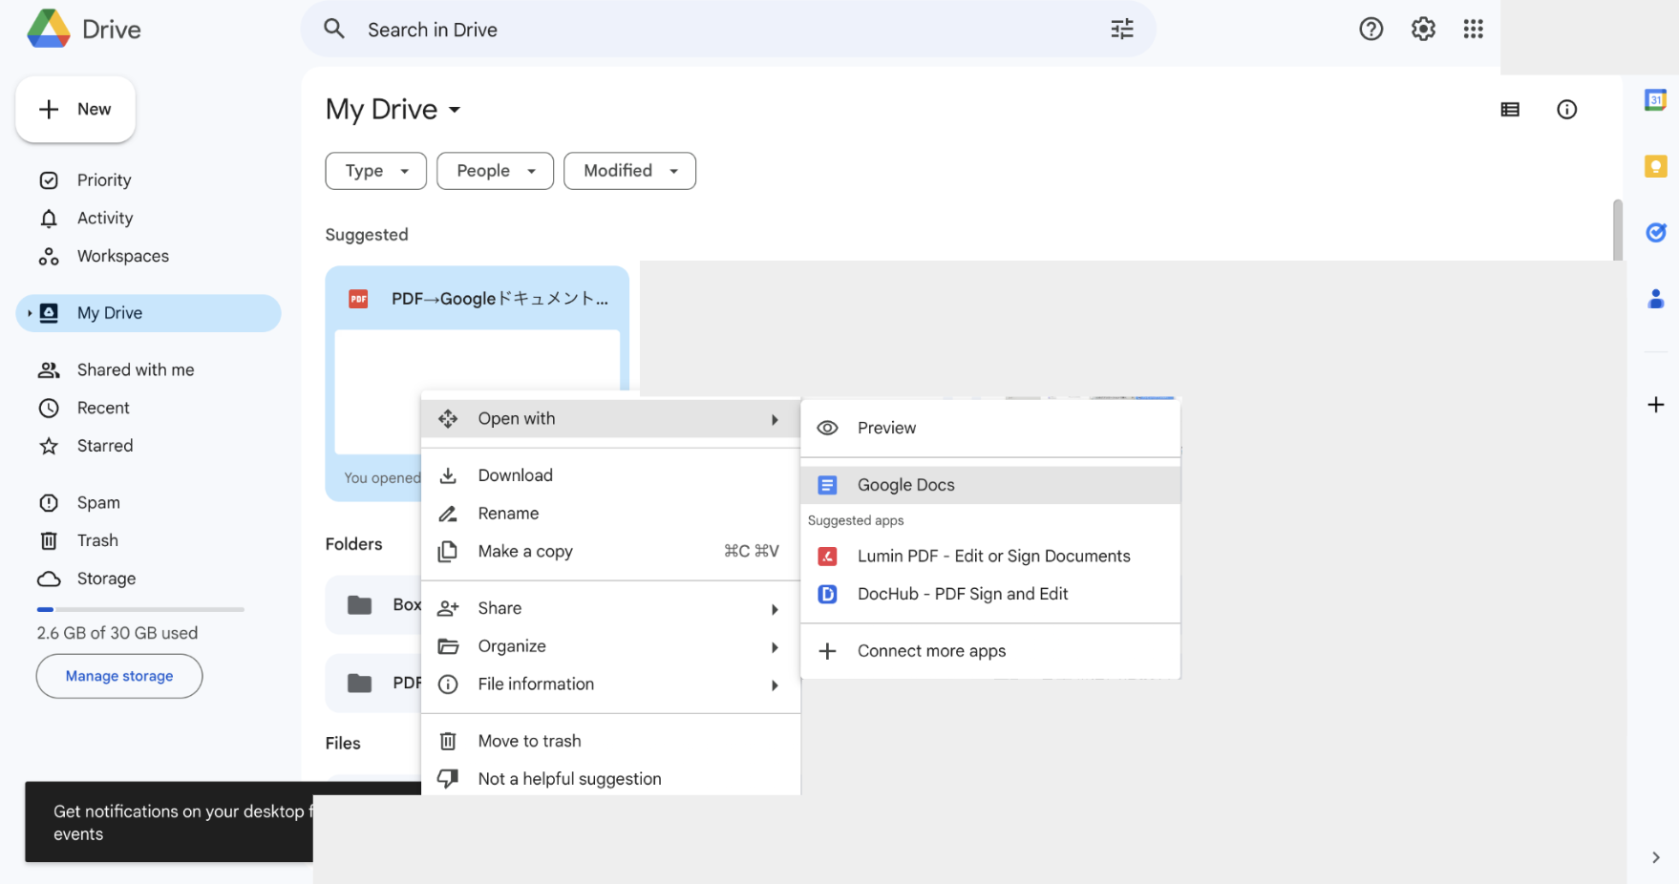Expand the side panel chevron at bottom right
The image size is (1679, 884).
coord(1655,857)
